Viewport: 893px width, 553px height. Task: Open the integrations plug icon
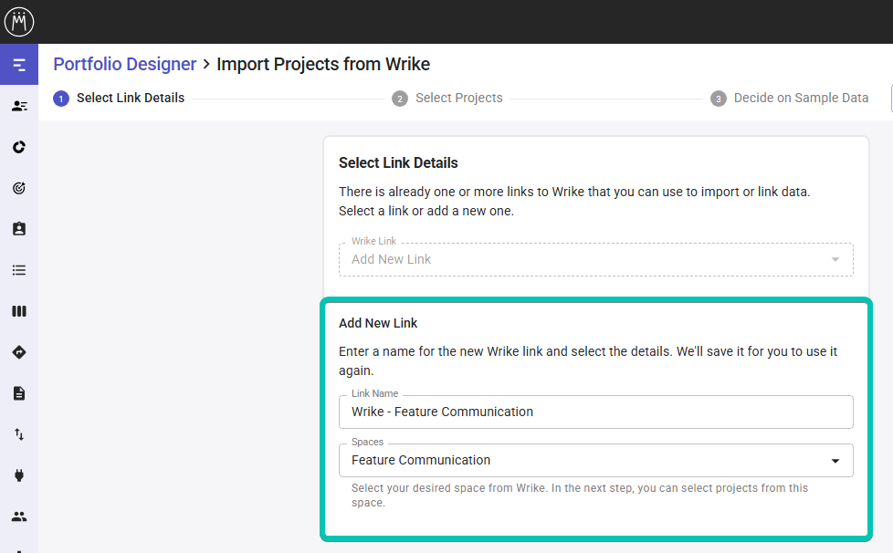[18, 475]
